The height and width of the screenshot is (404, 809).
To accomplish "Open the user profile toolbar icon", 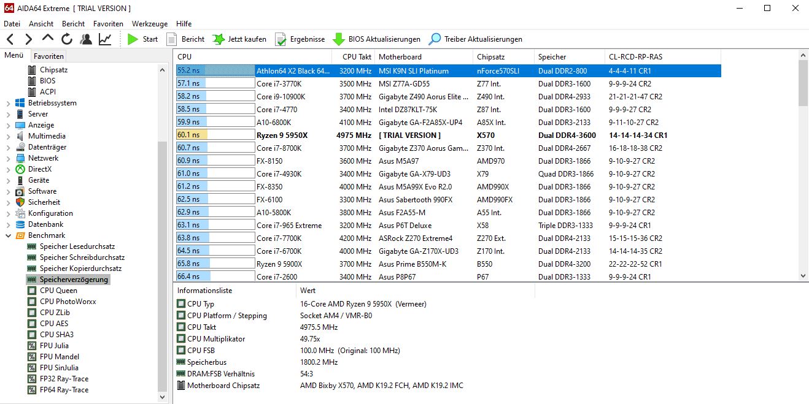I will click(x=86, y=39).
